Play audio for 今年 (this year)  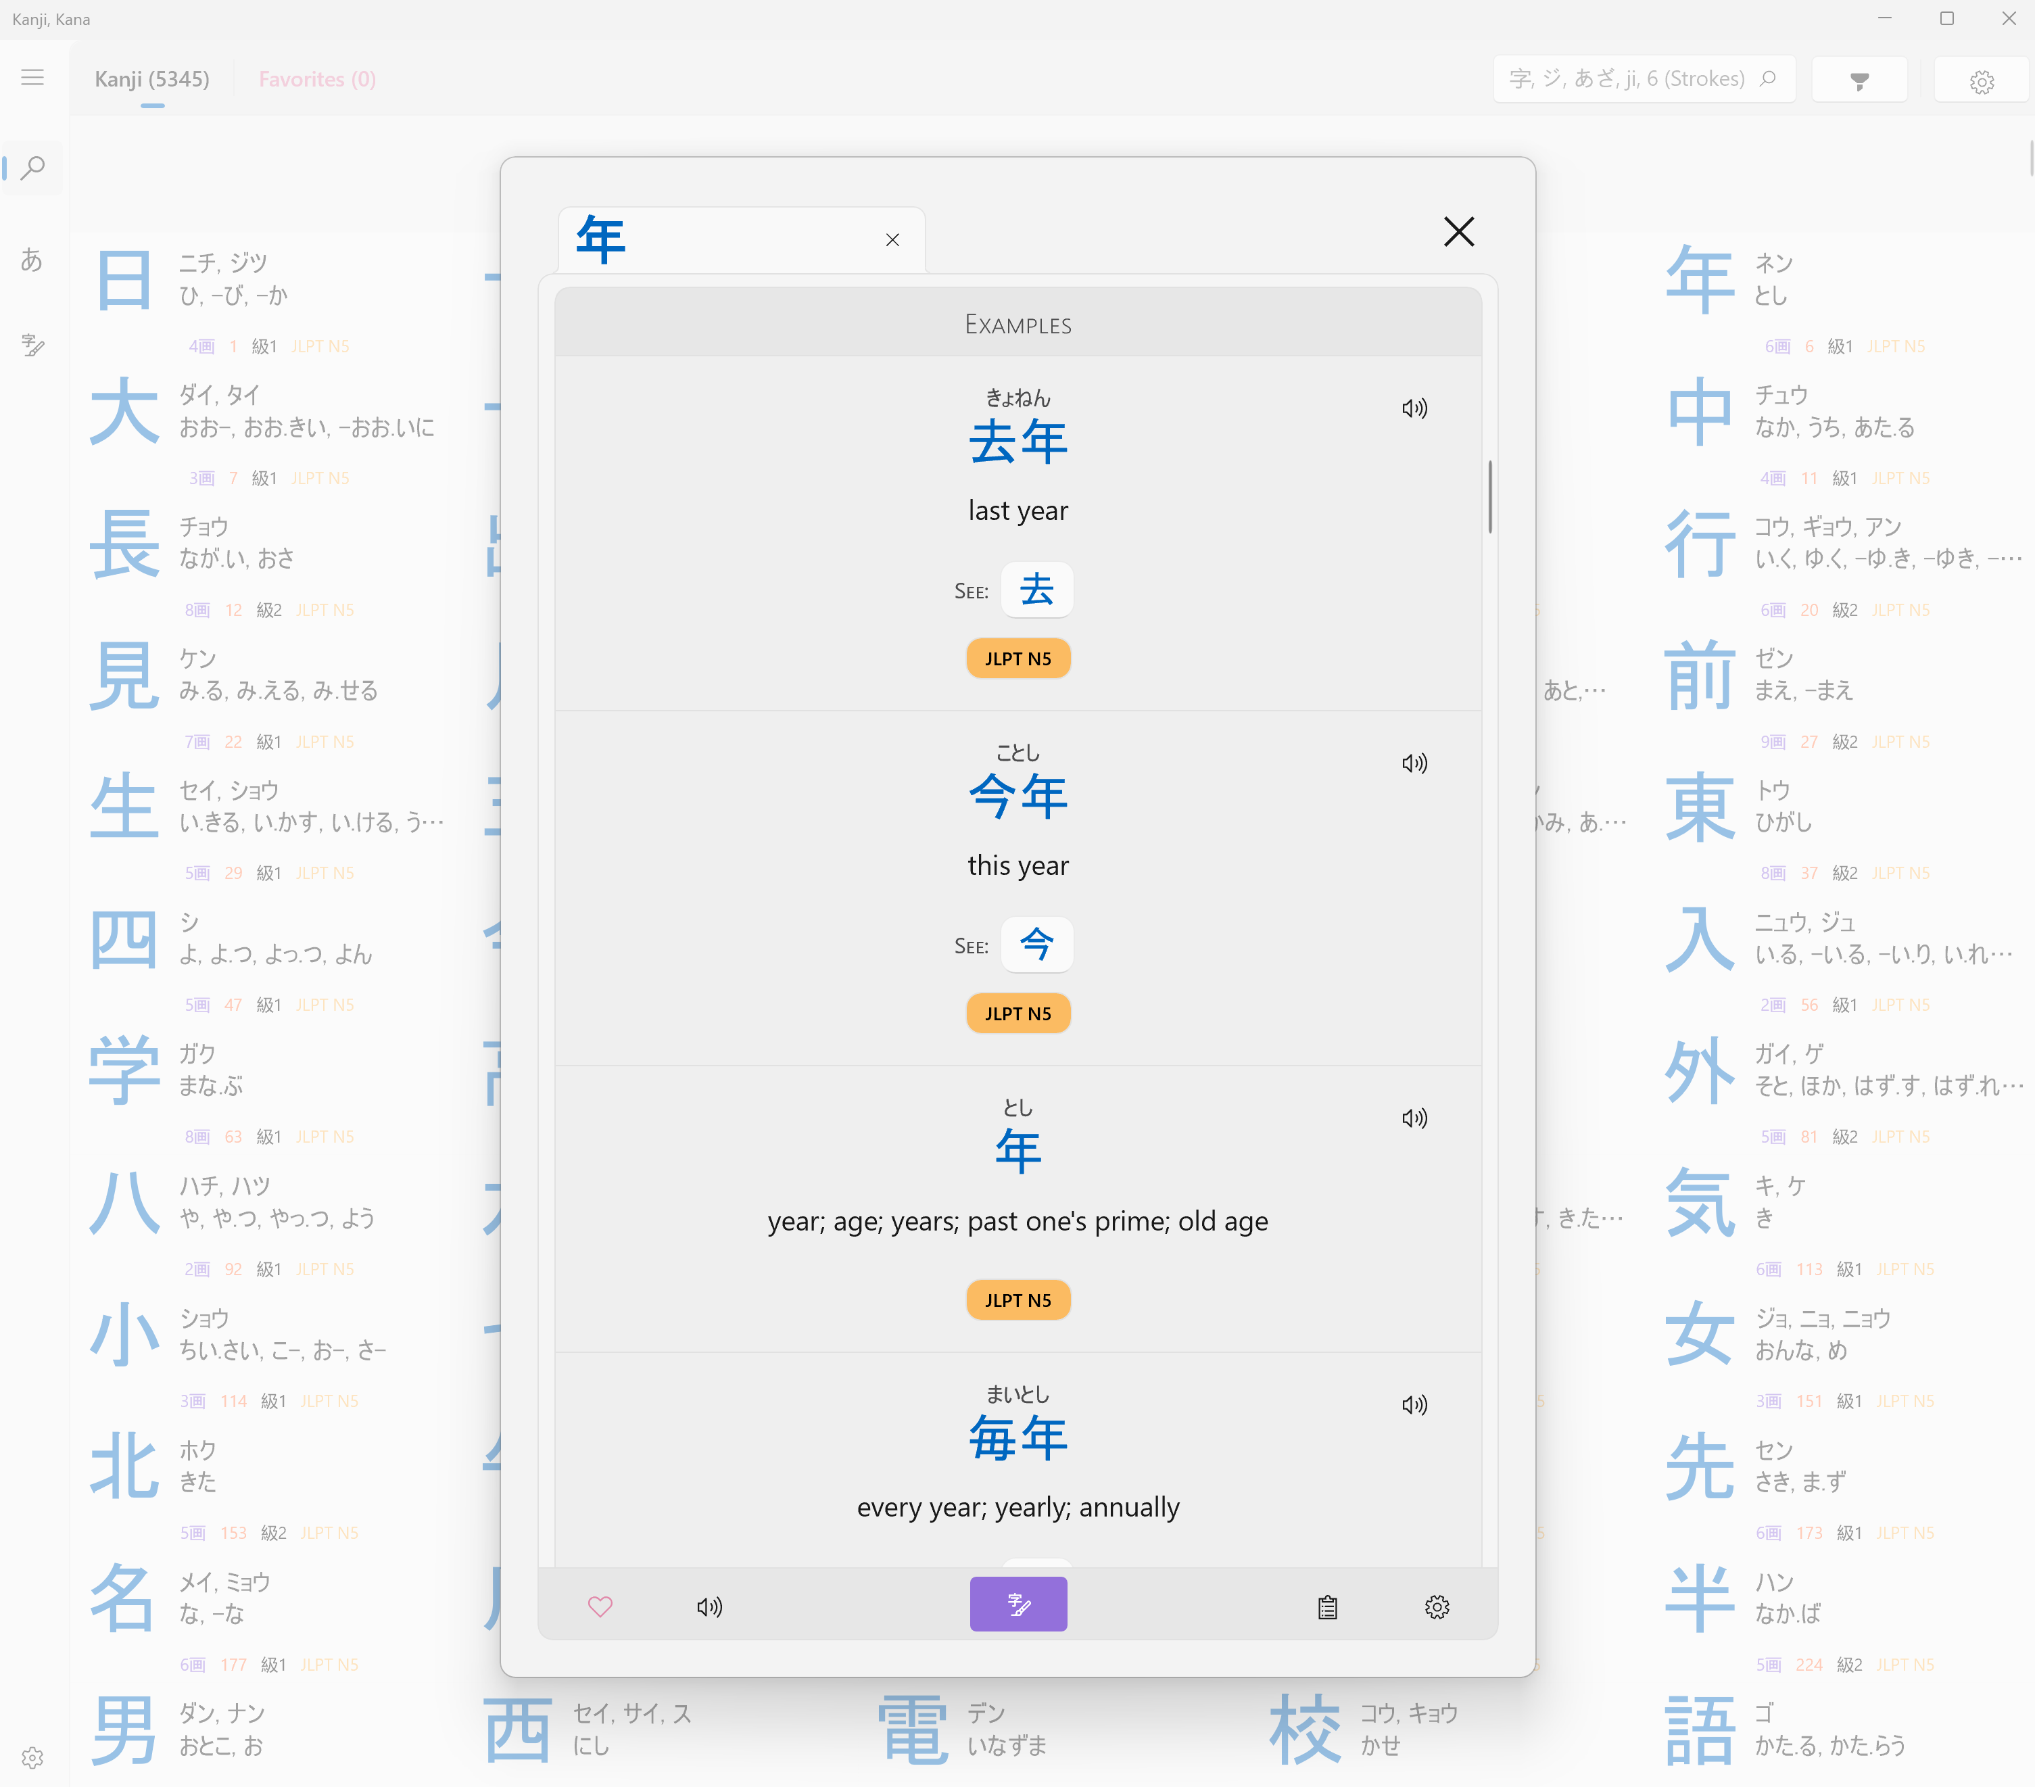(x=1414, y=763)
